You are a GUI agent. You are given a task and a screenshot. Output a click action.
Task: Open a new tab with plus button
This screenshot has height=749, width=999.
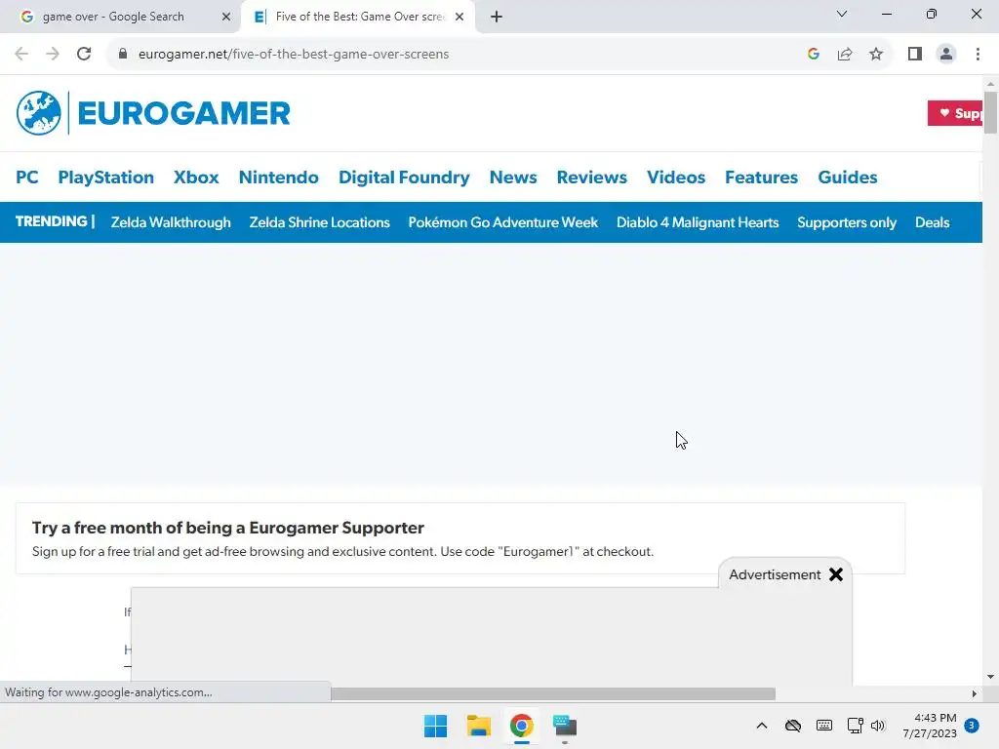click(x=497, y=17)
